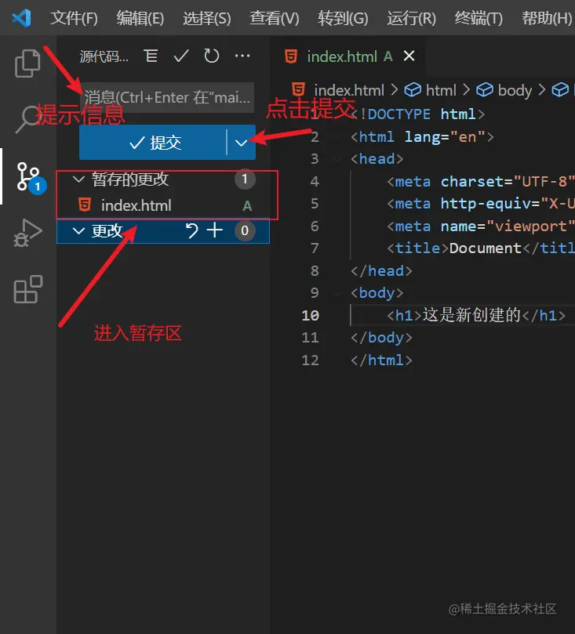
Task: Close the index.html editor tab
Action: pyautogui.click(x=409, y=56)
